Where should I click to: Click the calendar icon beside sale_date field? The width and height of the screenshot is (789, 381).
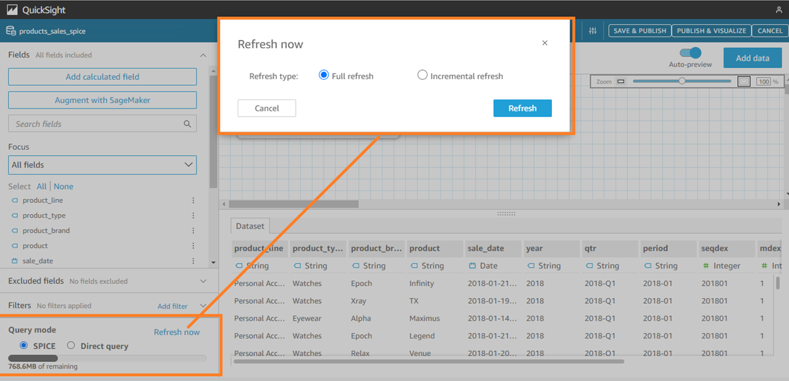click(14, 261)
